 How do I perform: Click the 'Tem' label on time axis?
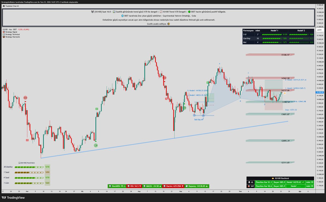click(x=240, y=191)
